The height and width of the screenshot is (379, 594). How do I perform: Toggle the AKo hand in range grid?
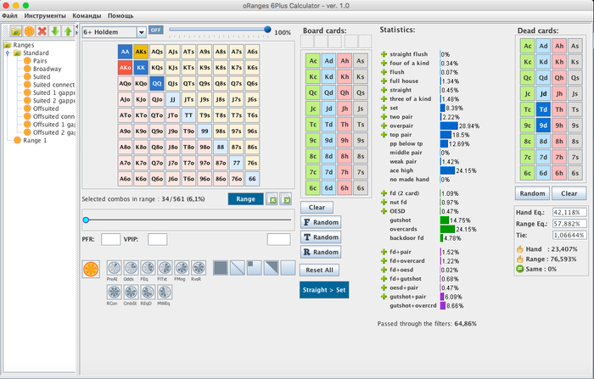click(x=125, y=68)
